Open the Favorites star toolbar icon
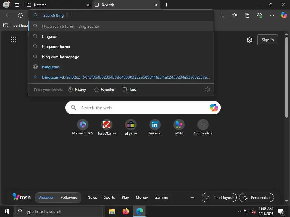The height and width of the screenshot is (217, 290). coord(234,15)
